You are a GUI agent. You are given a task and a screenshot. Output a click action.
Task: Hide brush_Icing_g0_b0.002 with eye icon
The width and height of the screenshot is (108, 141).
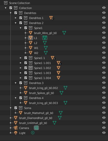pos(104,88)
